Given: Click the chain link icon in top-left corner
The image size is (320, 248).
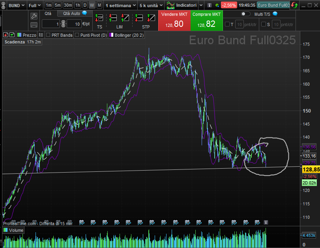Looking at the screenshot, I should pos(4,6).
